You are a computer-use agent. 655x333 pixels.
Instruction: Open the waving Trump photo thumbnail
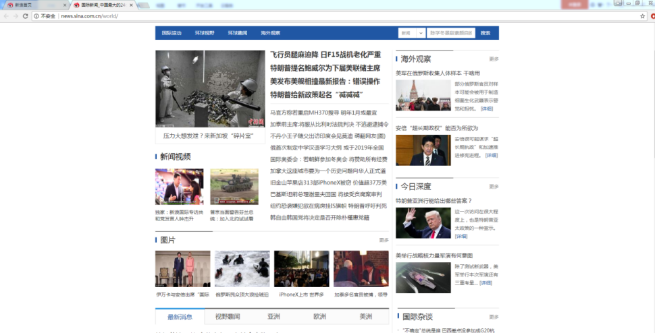click(x=423, y=223)
